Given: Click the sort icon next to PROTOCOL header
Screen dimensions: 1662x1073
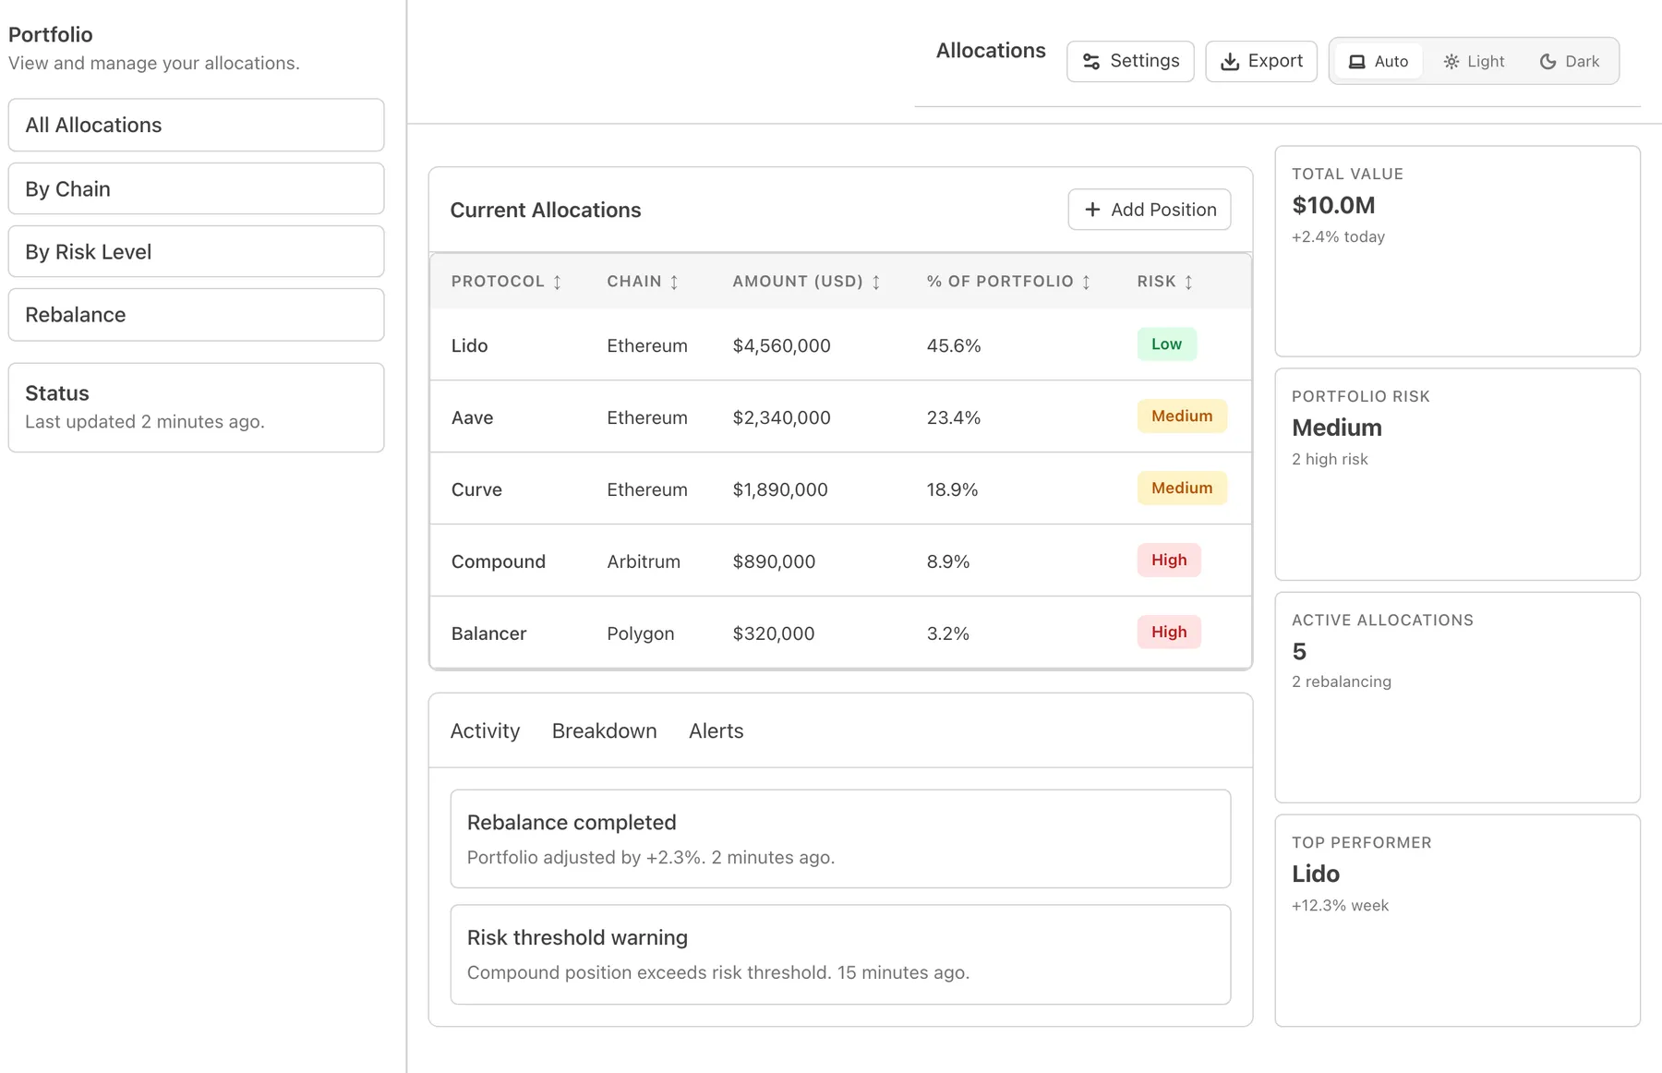Looking at the screenshot, I should pyautogui.click(x=558, y=282).
